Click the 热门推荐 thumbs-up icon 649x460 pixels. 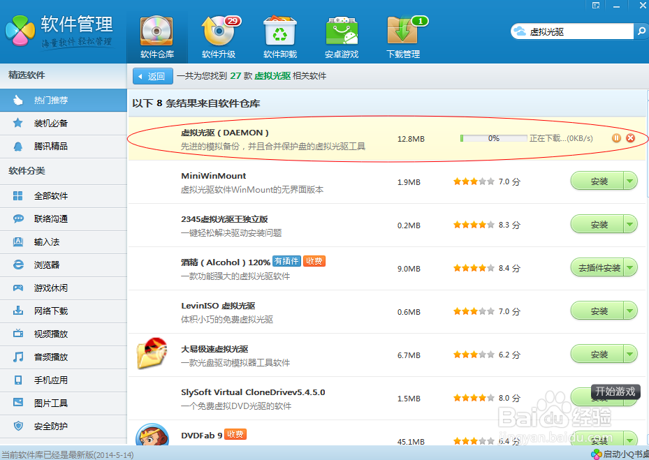pos(17,100)
